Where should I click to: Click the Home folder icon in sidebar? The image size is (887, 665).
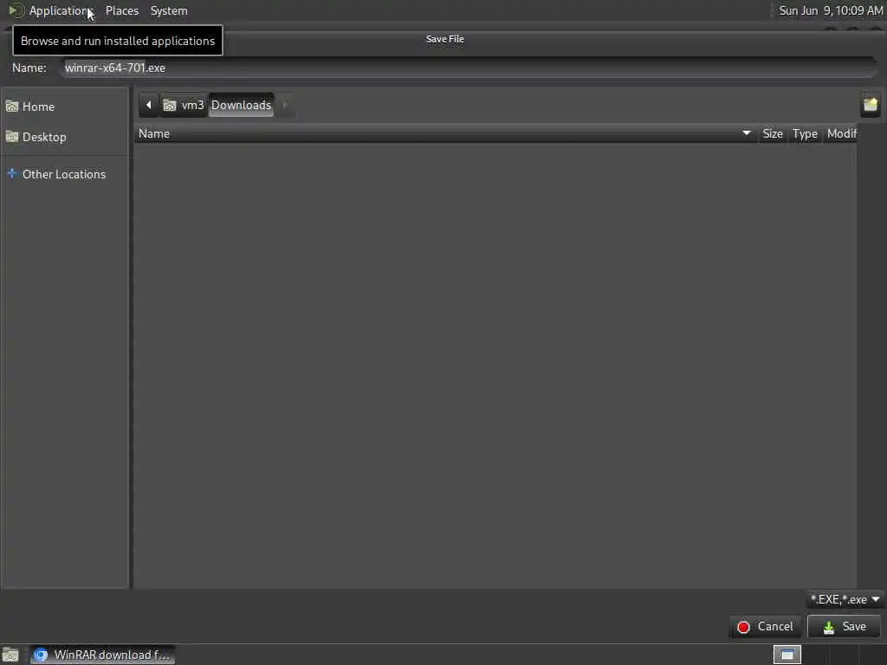point(12,107)
